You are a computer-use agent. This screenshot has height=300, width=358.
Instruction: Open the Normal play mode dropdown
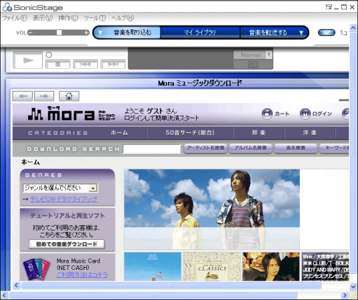pos(269,55)
